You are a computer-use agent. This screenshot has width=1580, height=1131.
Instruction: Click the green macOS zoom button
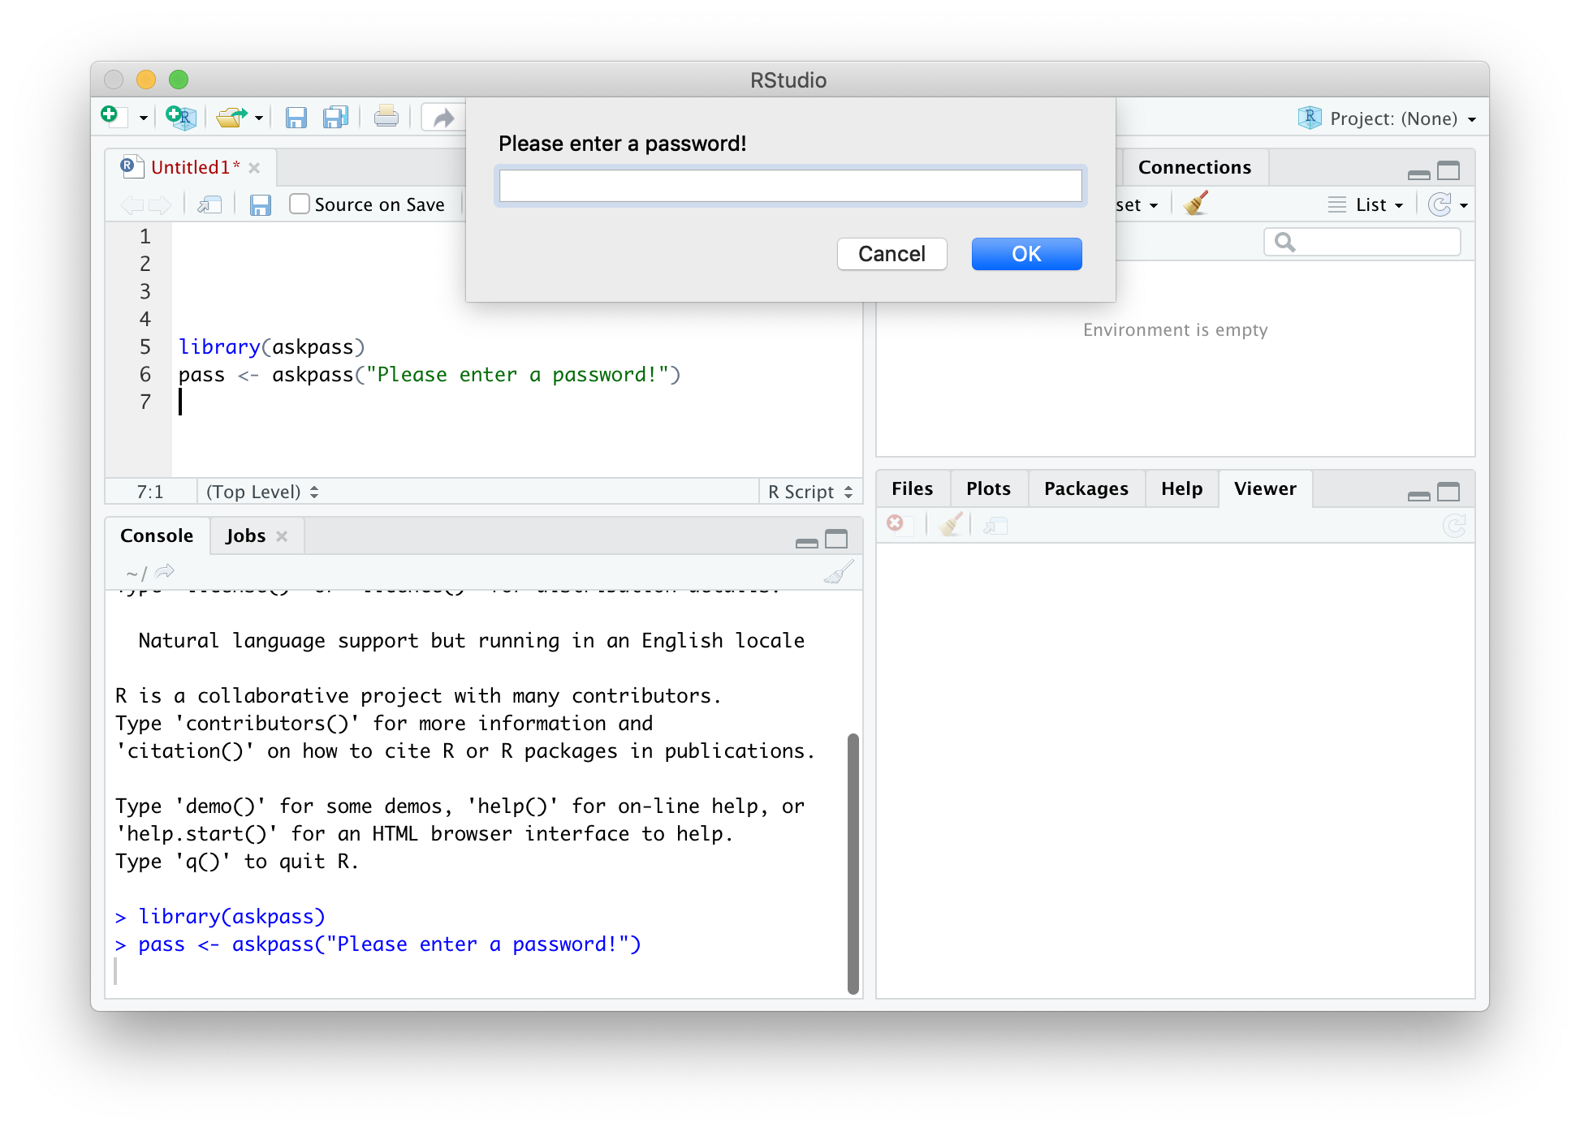click(179, 80)
